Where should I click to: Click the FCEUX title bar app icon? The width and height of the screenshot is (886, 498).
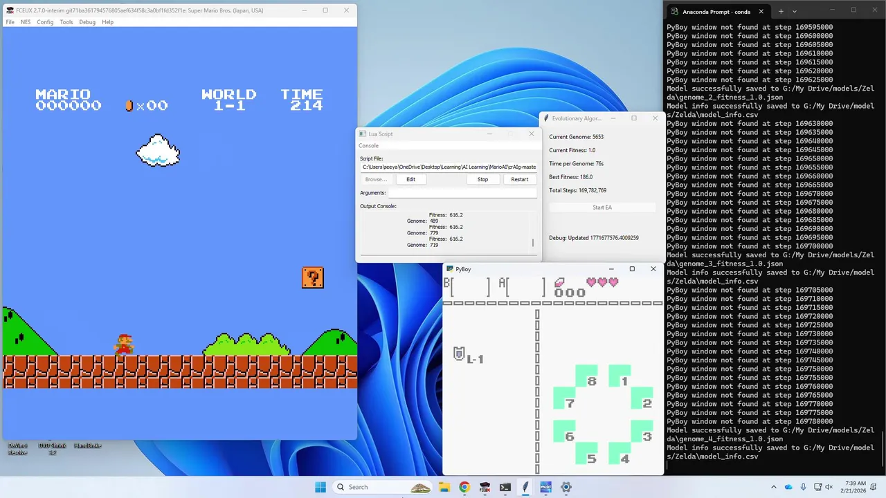pyautogui.click(x=10, y=10)
